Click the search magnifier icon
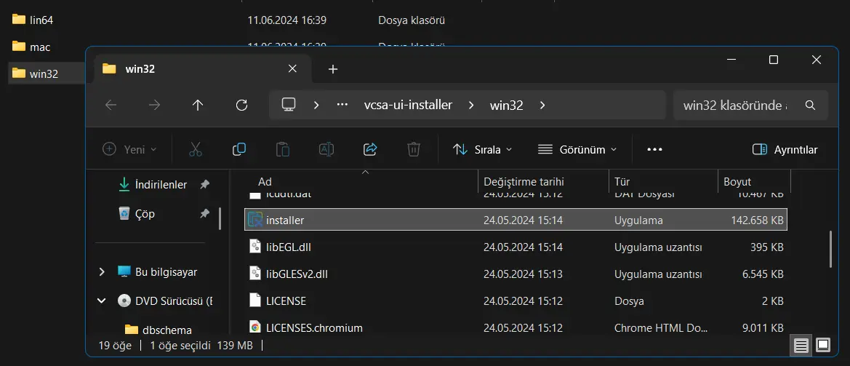The height and width of the screenshot is (366, 850). click(x=811, y=106)
